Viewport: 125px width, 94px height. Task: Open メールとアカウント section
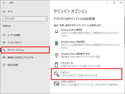click(x=25, y=43)
